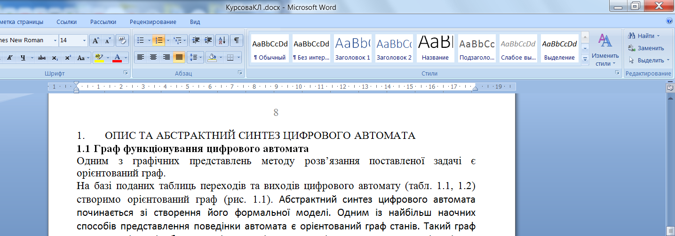Toggle underline formatting (Ч)
This screenshot has width=675, height=236.
(x=22, y=58)
